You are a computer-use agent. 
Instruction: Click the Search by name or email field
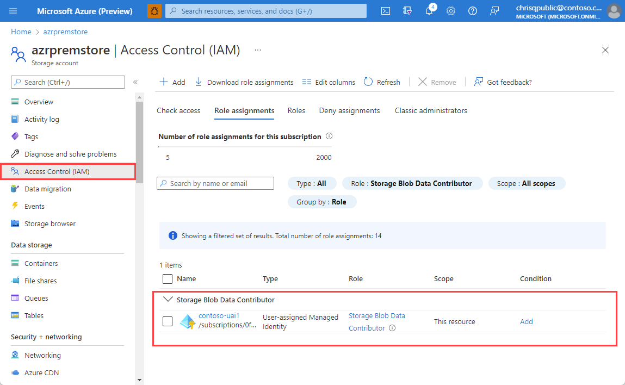pyautogui.click(x=215, y=183)
